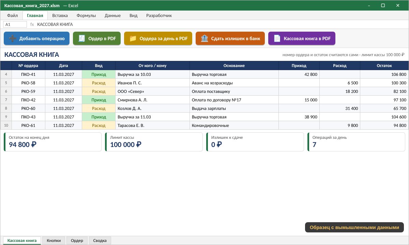Viewport: 409px width, 245px height.
Task: Click the От кого / кому column header
Action: [153, 66]
